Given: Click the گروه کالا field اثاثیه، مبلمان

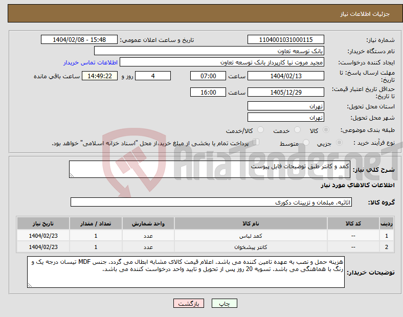Looking at the screenshot, I should pos(211,202).
